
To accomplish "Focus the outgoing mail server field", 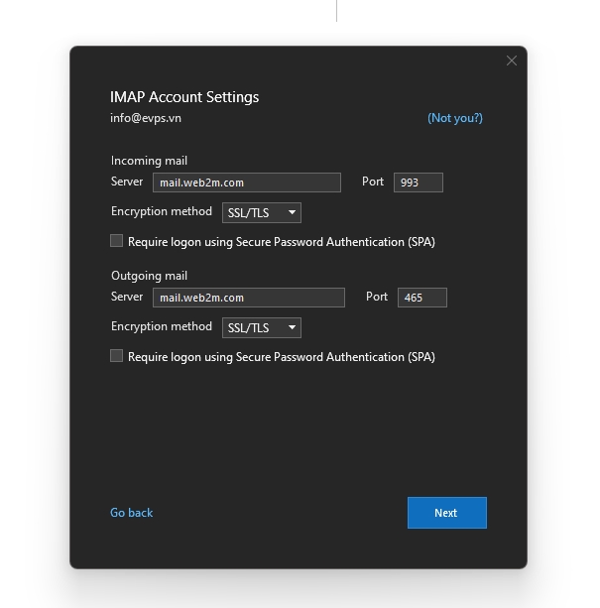I will pyautogui.click(x=248, y=298).
